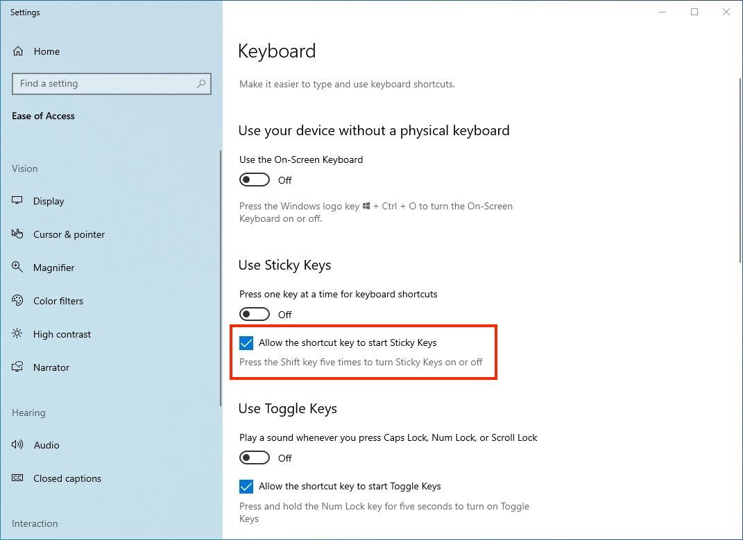Go to Closed captions settings
The width and height of the screenshot is (743, 540).
(67, 478)
